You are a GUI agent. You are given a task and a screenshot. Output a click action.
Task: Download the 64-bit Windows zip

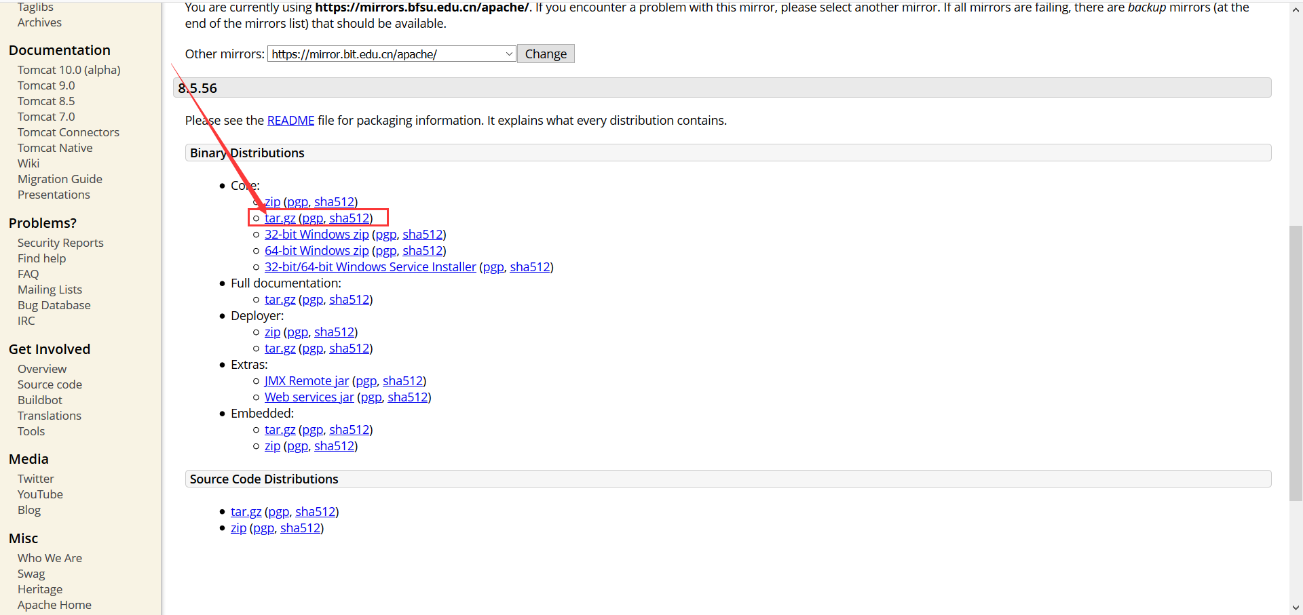coord(316,250)
